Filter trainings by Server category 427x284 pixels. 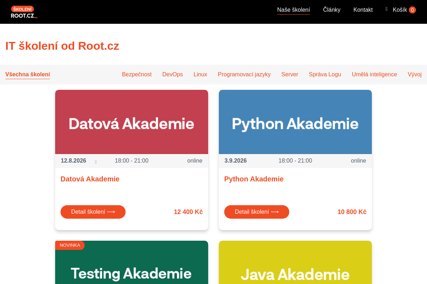(x=290, y=75)
